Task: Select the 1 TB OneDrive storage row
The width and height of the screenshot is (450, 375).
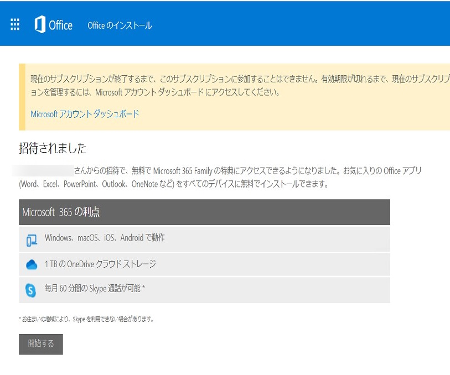Action: (205, 264)
